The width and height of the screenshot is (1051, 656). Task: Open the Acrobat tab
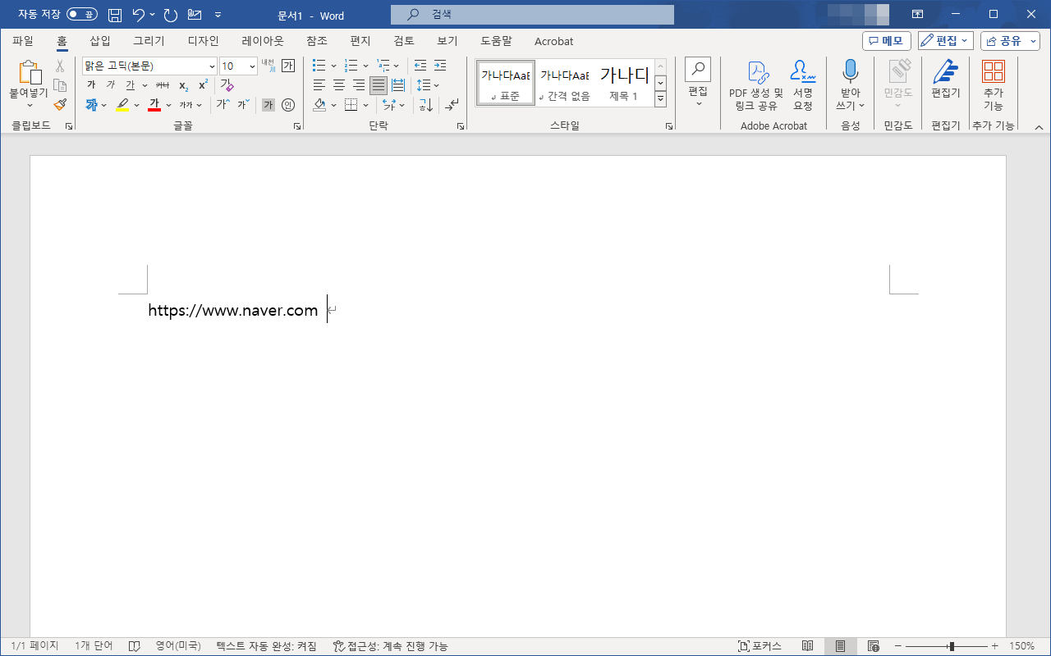(554, 41)
